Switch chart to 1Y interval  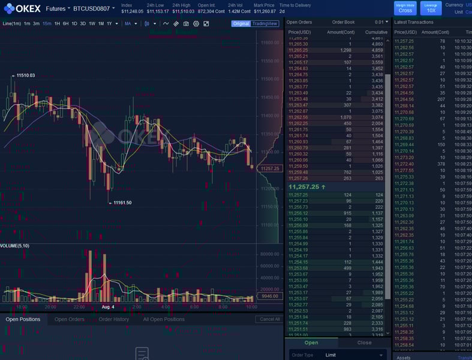109,23
